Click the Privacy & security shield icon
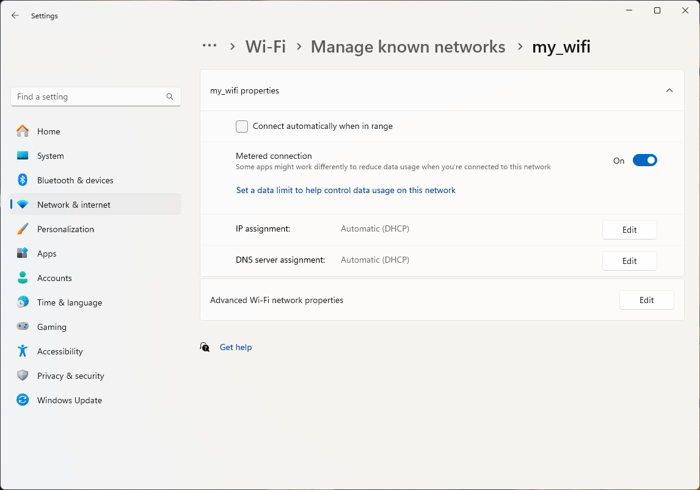The width and height of the screenshot is (700, 490). tap(23, 376)
